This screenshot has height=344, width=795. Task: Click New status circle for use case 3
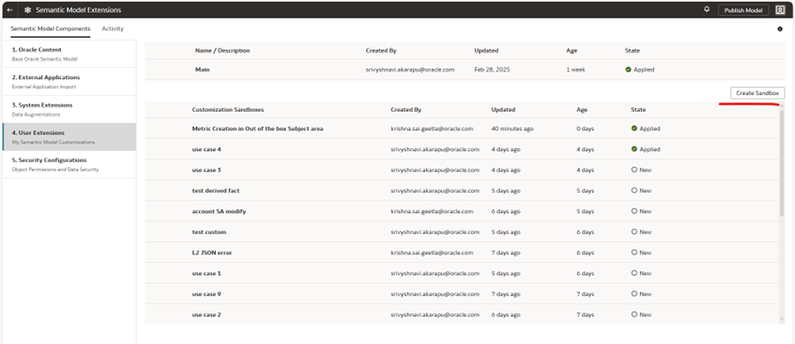(x=634, y=170)
